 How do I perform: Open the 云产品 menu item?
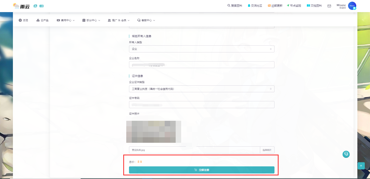point(43,20)
